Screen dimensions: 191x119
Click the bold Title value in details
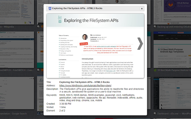84,82
